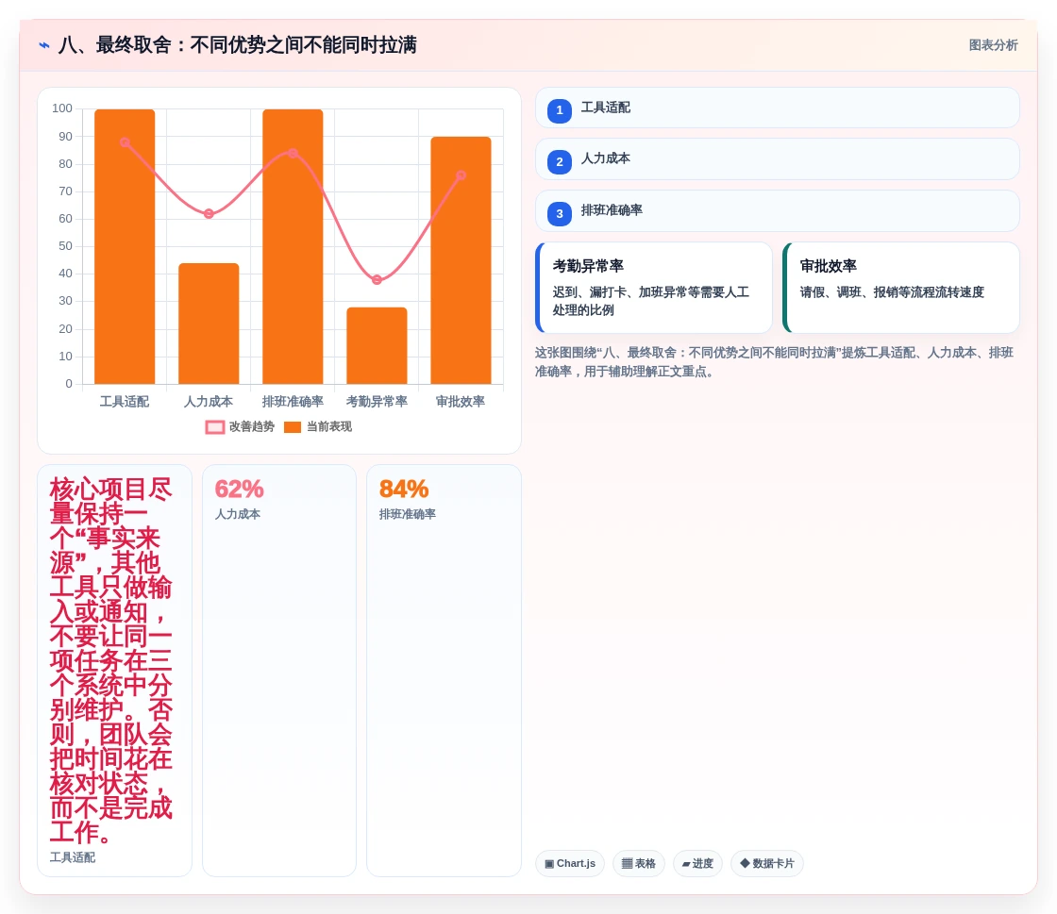Click the 进度 tag chip
The height and width of the screenshot is (914, 1057).
click(697, 863)
